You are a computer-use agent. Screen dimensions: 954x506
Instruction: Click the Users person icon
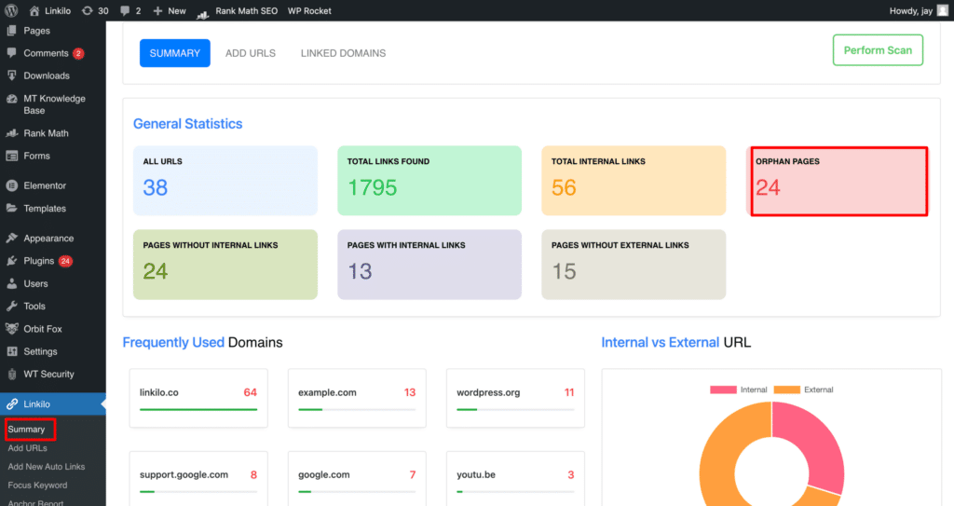click(11, 283)
